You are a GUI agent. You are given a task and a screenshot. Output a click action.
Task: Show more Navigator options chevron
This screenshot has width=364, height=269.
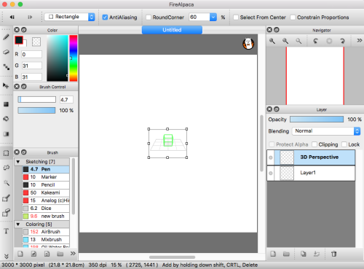point(360,40)
